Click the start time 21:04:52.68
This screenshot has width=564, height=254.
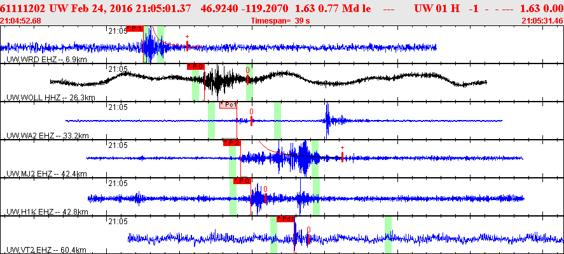20,21
